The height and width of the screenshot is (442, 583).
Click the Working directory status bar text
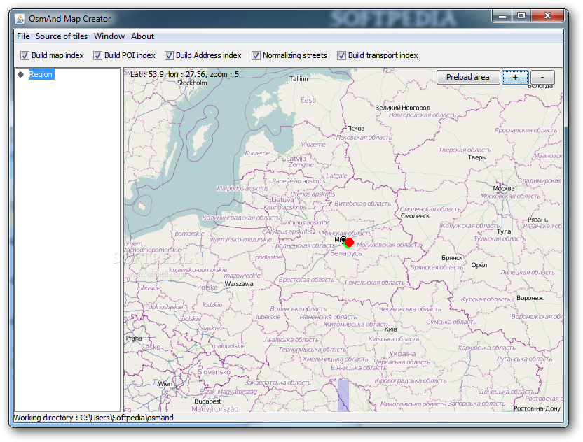tap(94, 418)
